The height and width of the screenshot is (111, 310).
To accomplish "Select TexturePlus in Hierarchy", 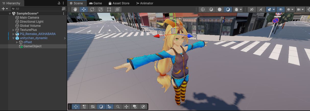I will click(x=28, y=30).
